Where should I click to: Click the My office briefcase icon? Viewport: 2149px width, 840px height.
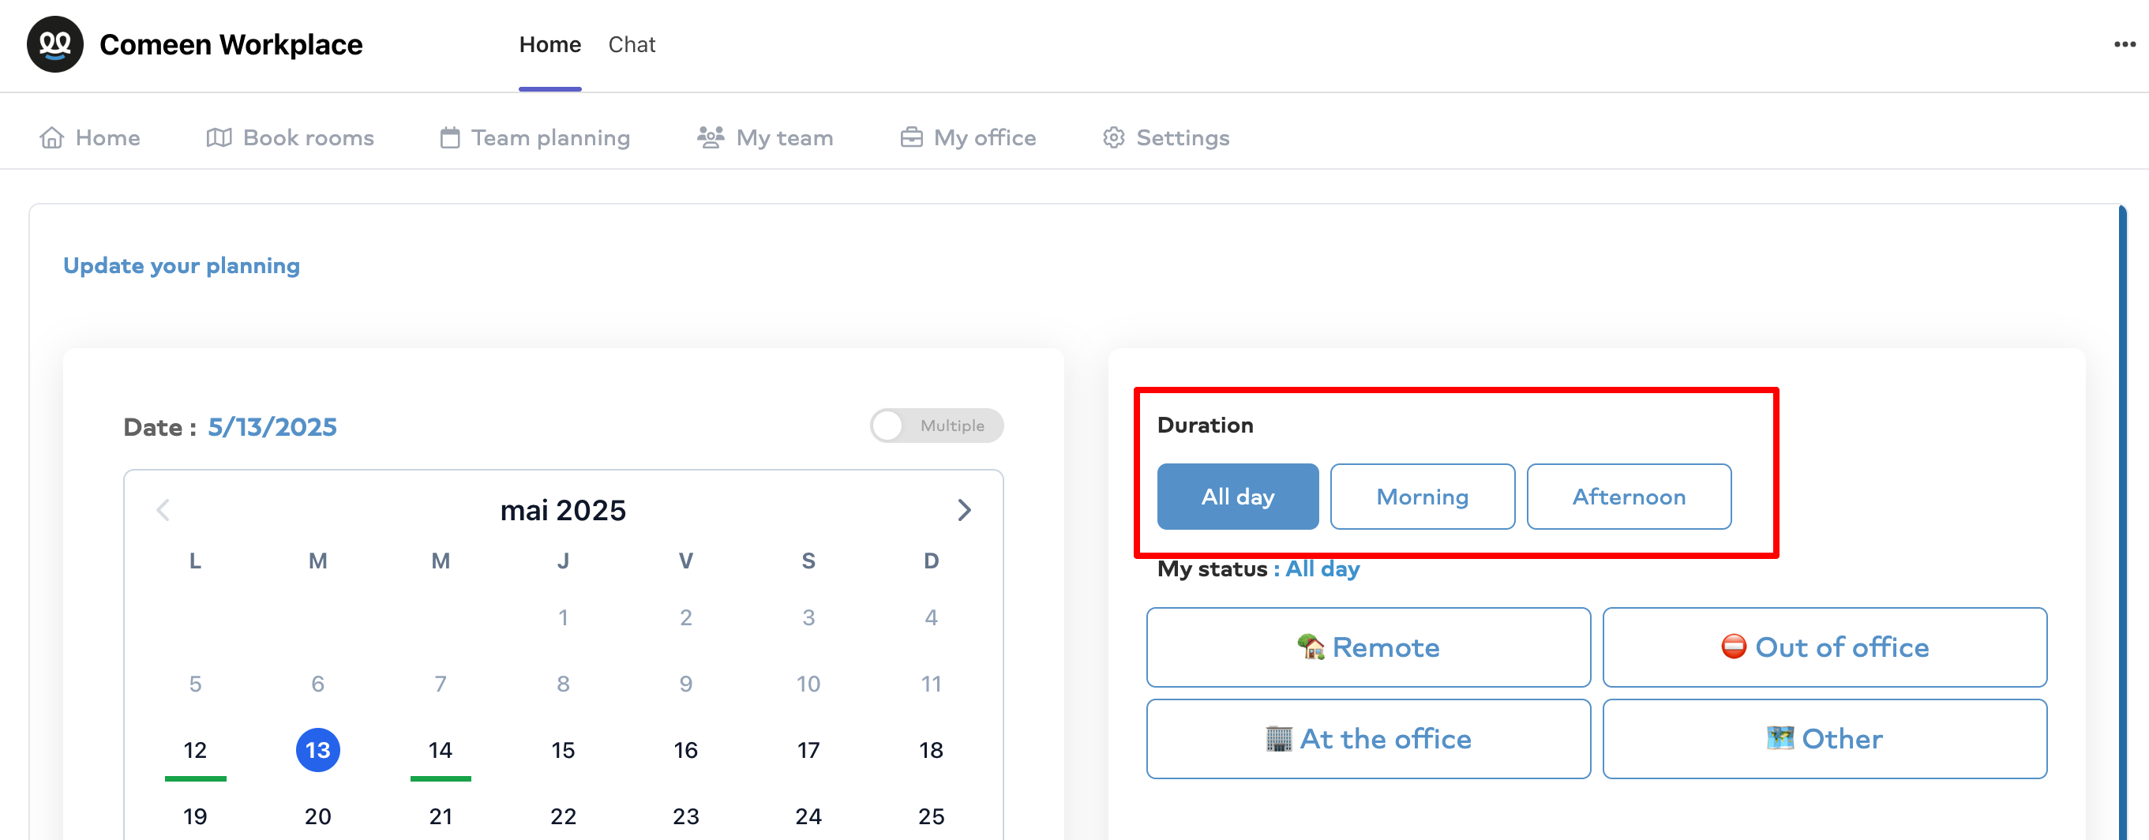tap(912, 137)
